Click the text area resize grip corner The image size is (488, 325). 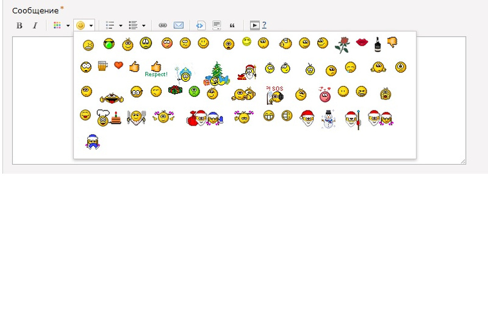(463, 161)
